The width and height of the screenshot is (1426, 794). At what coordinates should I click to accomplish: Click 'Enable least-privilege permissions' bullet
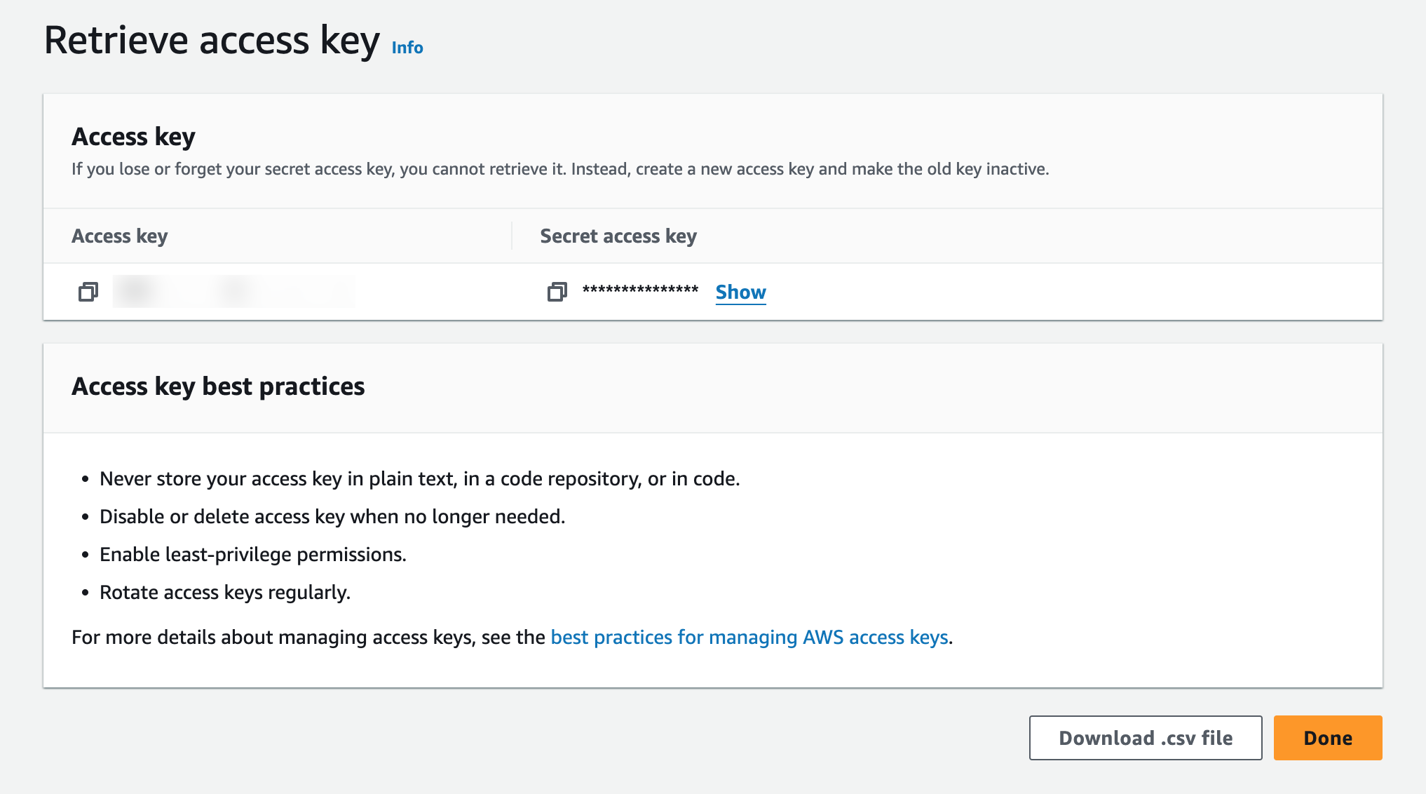pos(253,554)
